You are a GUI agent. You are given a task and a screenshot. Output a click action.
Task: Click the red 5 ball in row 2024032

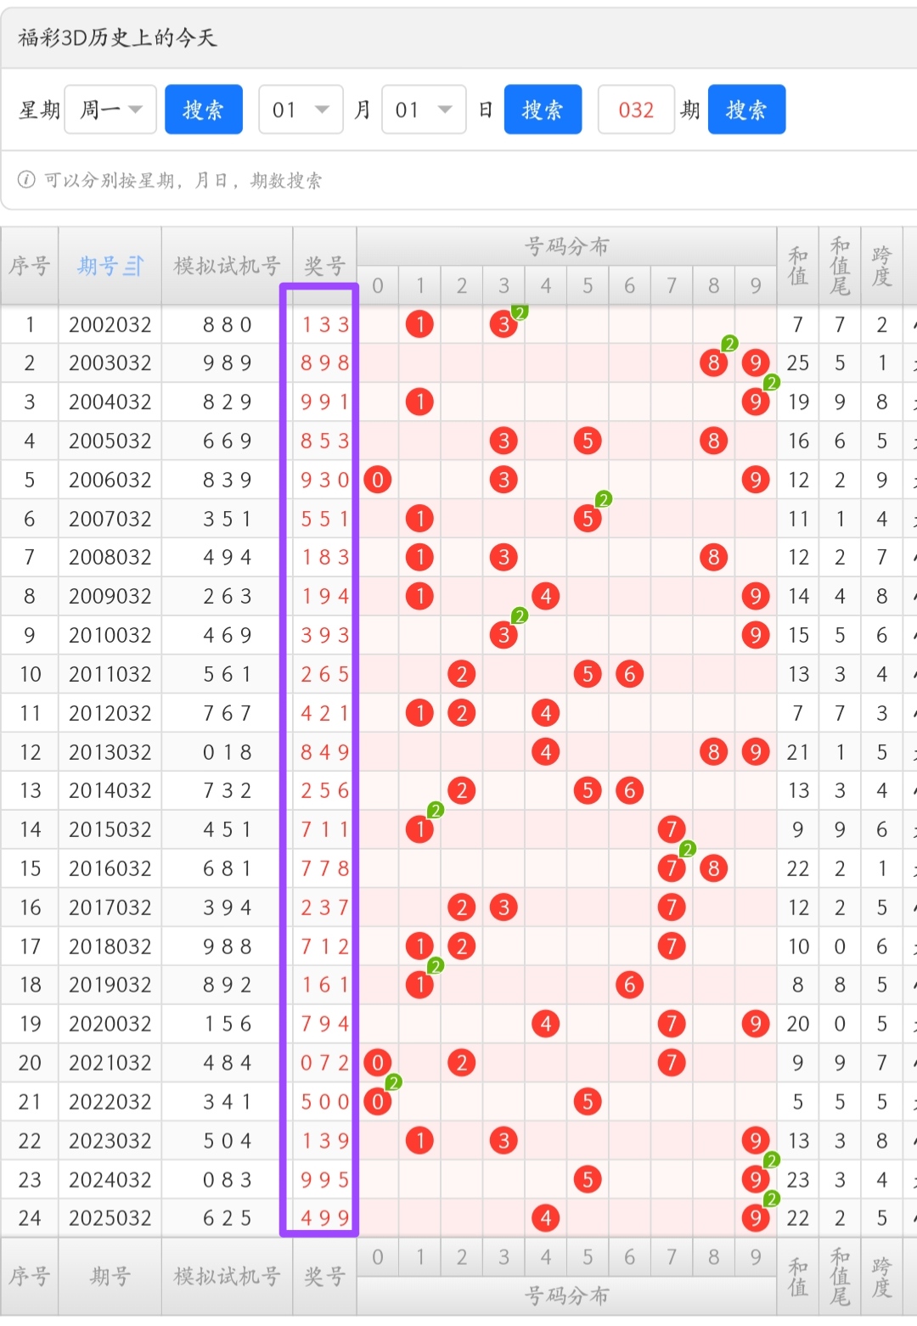(x=588, y=1179)
